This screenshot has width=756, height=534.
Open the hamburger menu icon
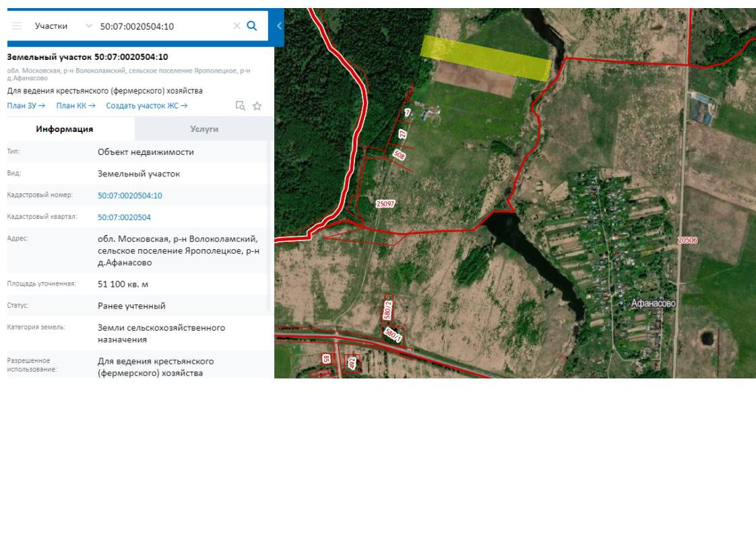(x=17, y=26)
